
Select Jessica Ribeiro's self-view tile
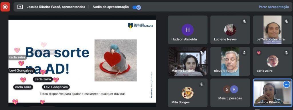[x=273, y=93]
